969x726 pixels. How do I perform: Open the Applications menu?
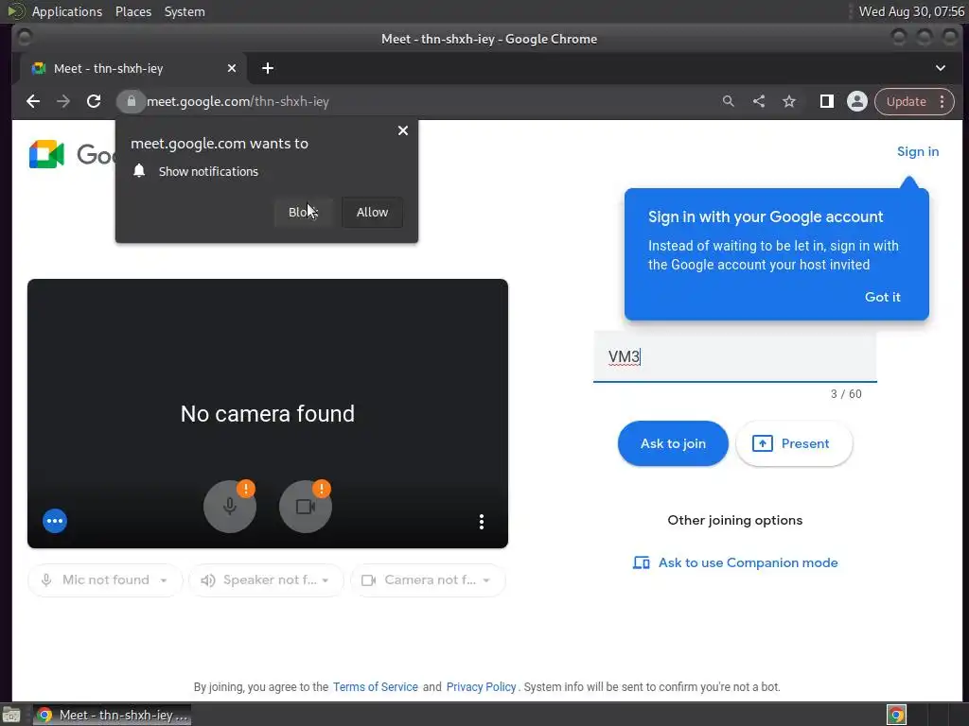click(67, 11)
